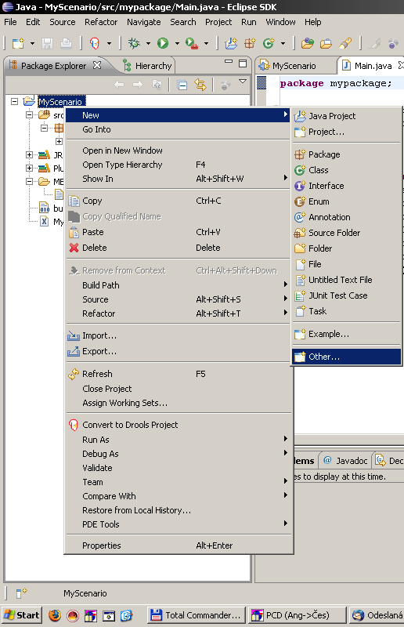
Task: Open the Refactor menu in menu bar
Action: point(101,22)
